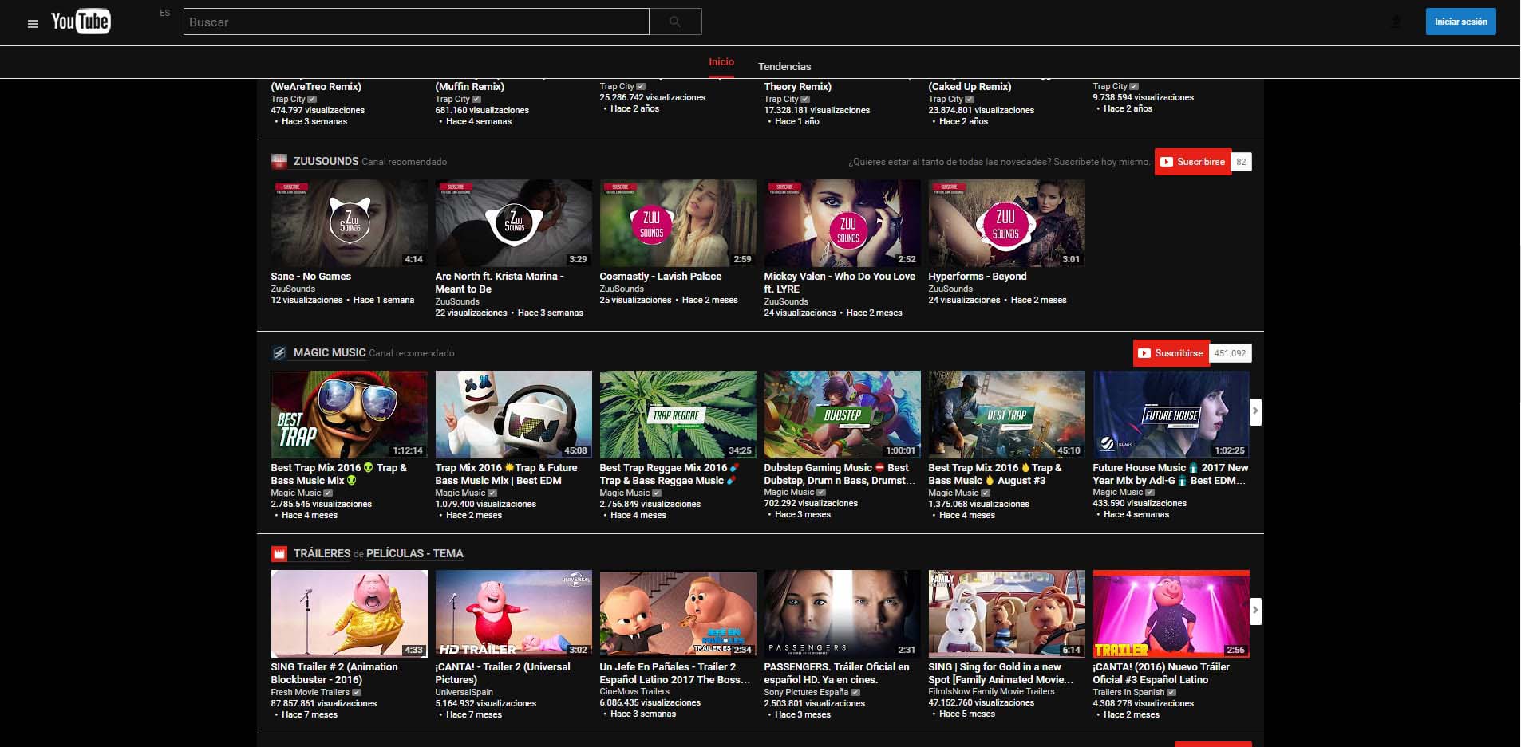Image resolution: width=1521 pixels, height=747 pixels.
Task: Click the Iniciar sesión button
Action: (1460, 22)
